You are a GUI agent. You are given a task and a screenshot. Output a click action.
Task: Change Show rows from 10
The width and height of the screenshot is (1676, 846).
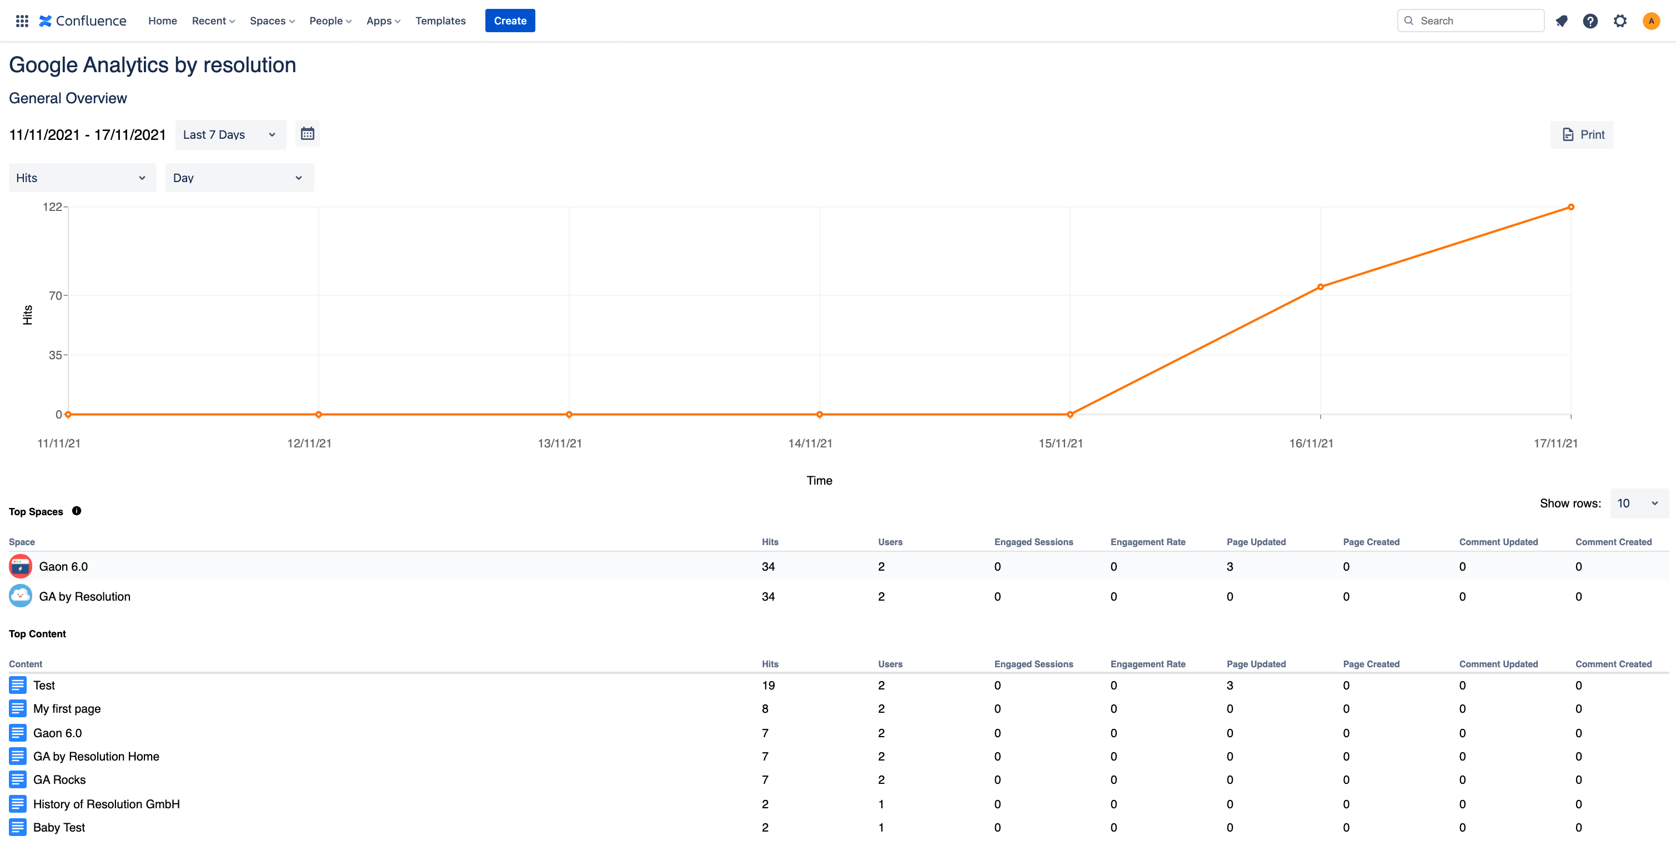coord(1638,502)
